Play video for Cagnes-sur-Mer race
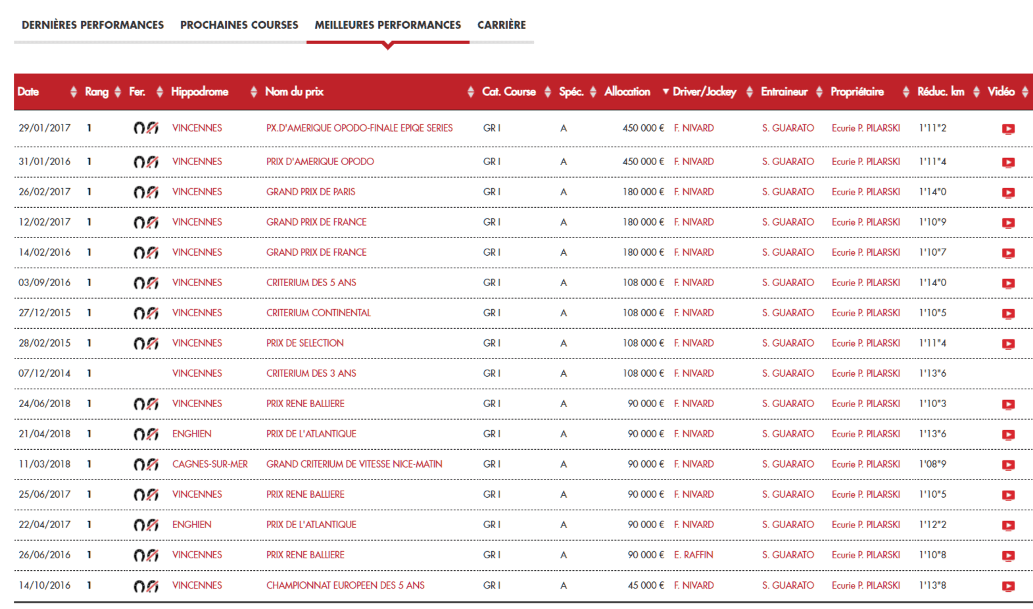 coord(1008,465)
